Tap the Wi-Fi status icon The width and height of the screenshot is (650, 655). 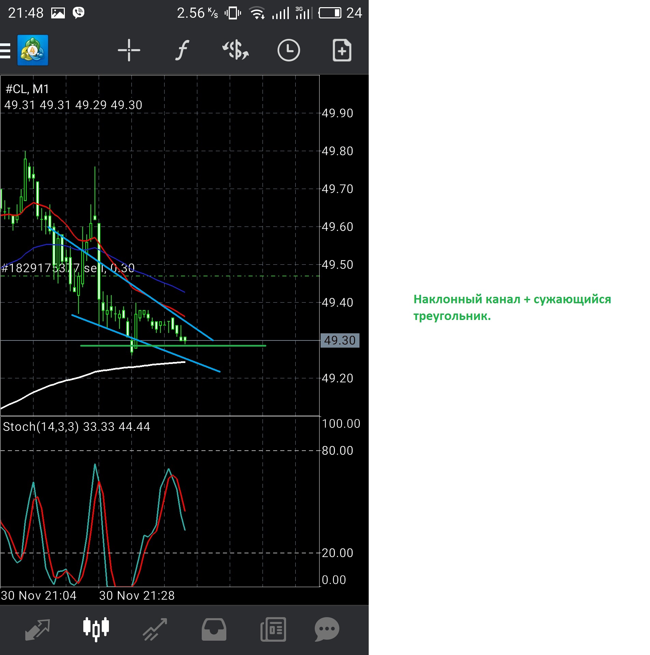pos(257,13)
